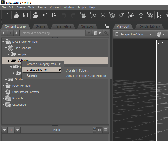Viewport: 168px width, 141px height.
Task: Create a new distant light icon
Action: point(93,15)
